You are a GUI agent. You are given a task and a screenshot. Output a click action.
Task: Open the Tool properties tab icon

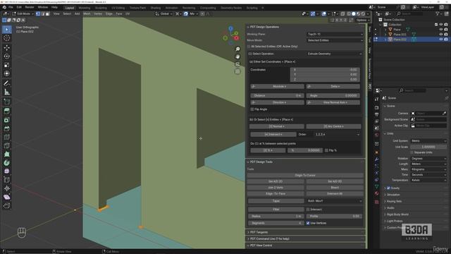pyautogui.click(x=376, y=99)
